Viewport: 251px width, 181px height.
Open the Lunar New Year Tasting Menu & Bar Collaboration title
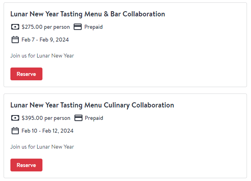[88, 14]
